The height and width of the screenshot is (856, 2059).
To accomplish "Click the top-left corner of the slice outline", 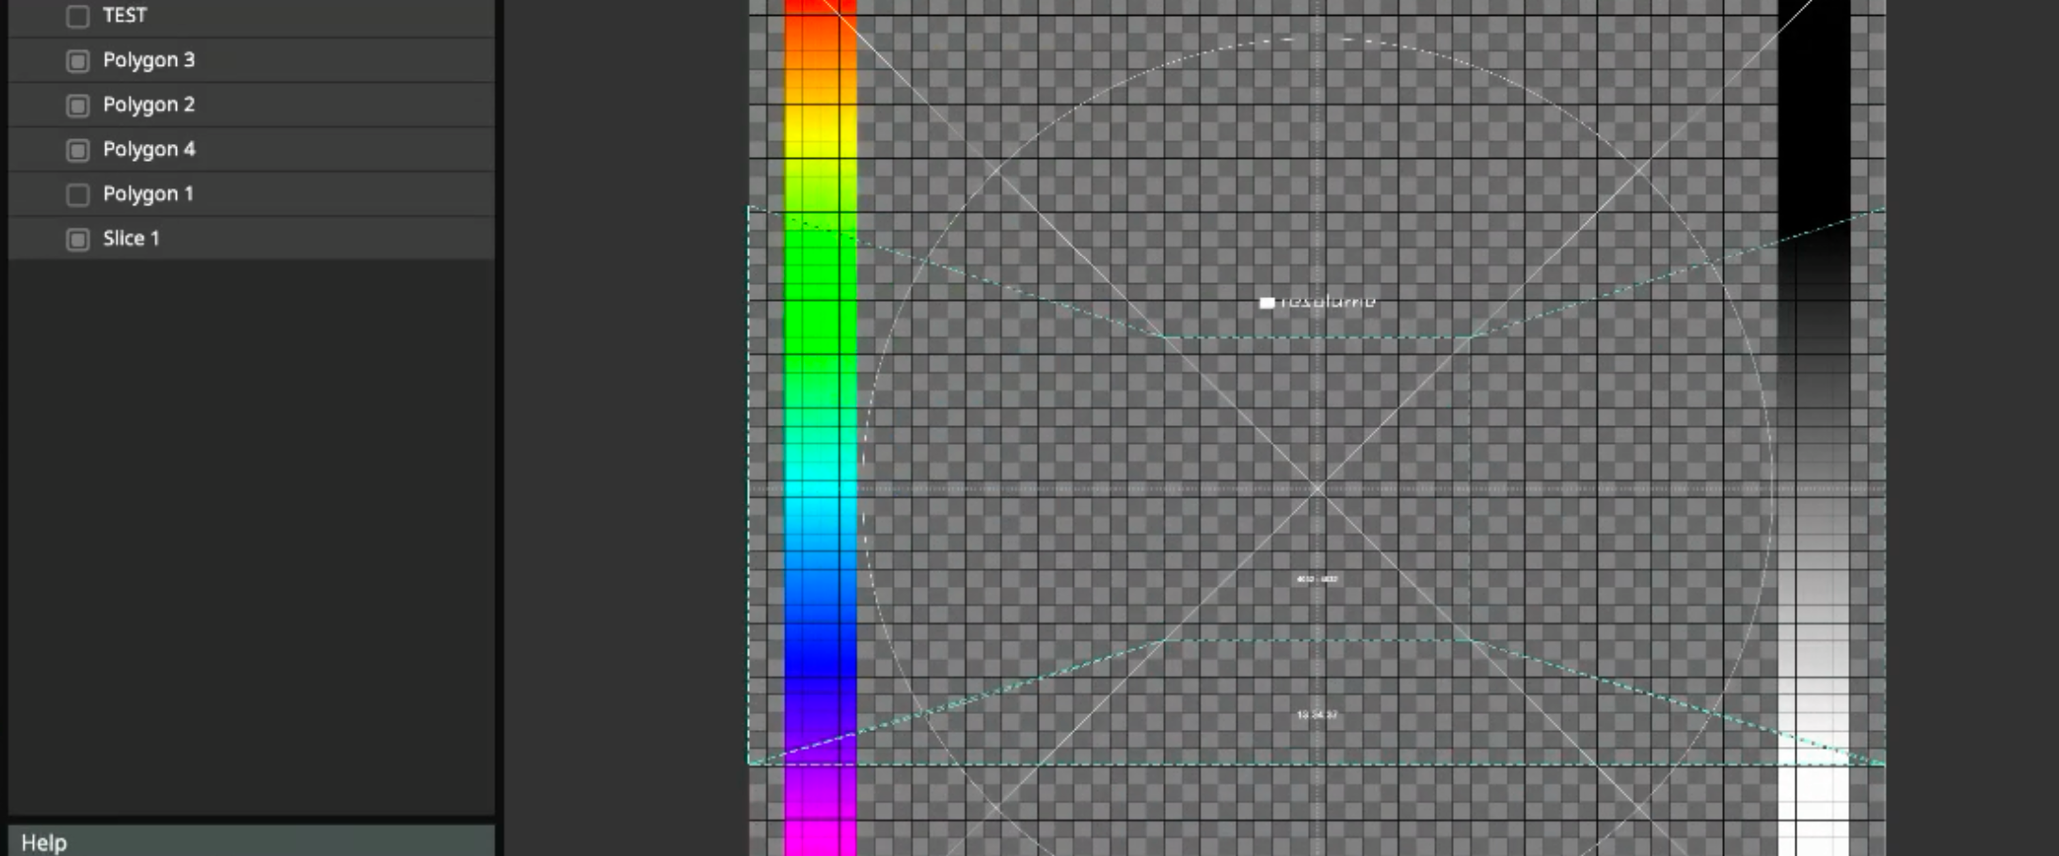I will click(749, 207).
